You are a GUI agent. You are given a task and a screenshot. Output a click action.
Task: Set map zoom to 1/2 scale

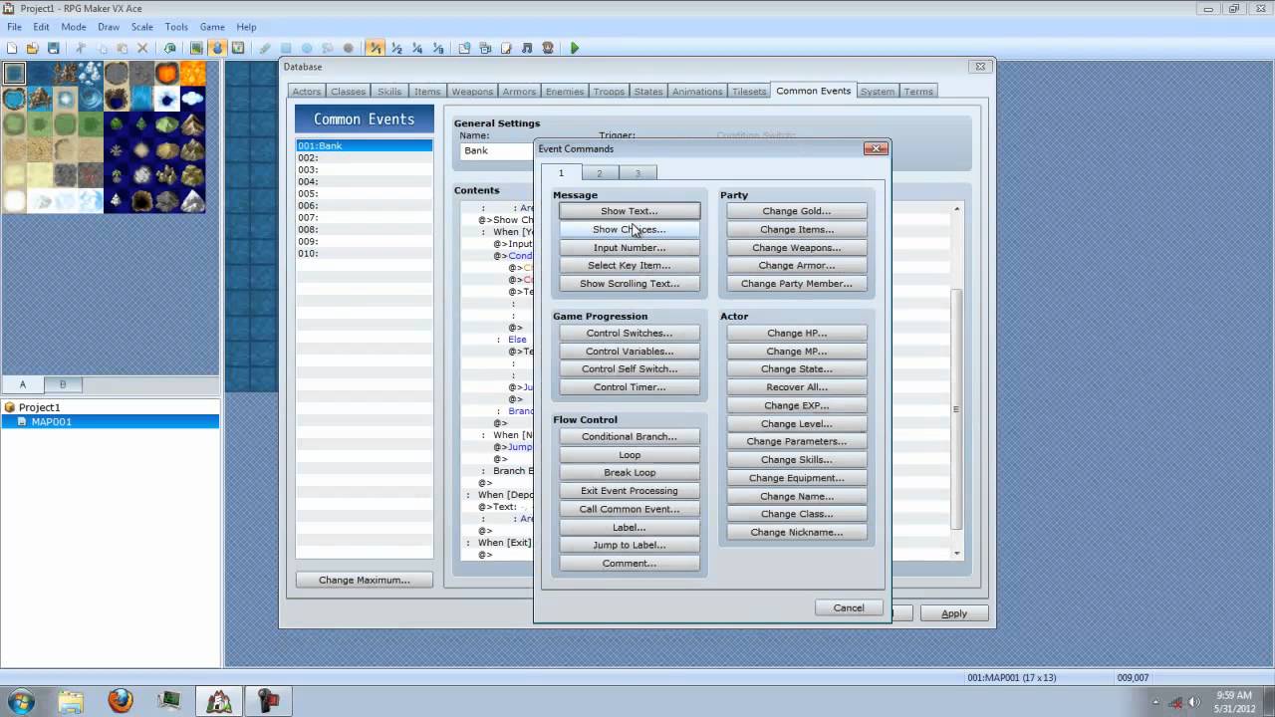pyautogui.click(x=396, y=48)
